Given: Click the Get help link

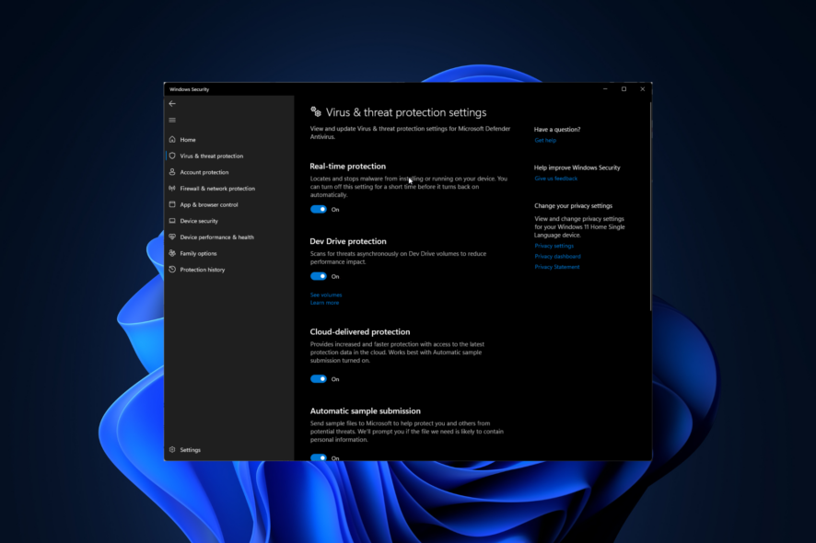Looking at the screenshot, I should pyautogui.click(x=544, y=140).
